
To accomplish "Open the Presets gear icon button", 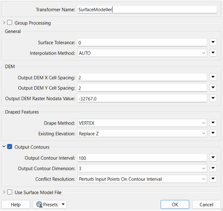I will (39, 205).
